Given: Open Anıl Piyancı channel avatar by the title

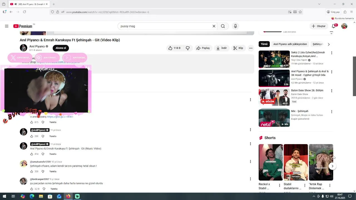Looking at the screenshot, I should pyautogui.click(x=23, y=48).
